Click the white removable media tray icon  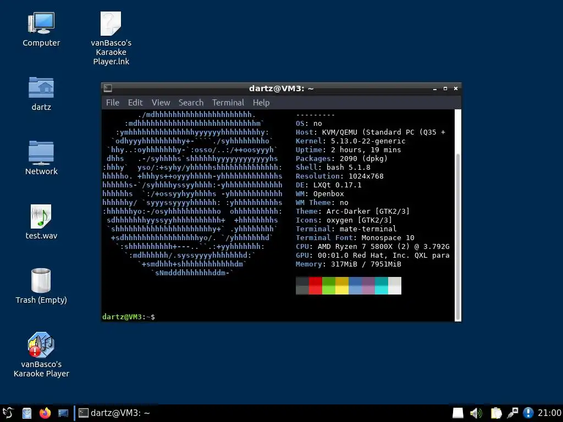457,413
